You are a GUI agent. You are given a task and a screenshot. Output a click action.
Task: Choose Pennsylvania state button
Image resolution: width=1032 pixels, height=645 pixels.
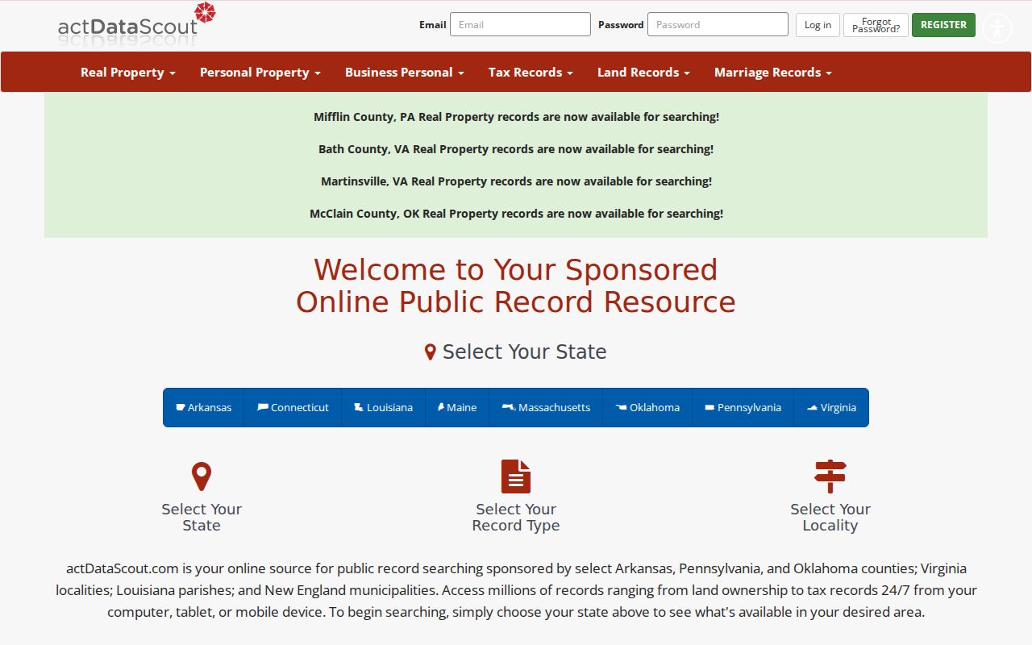(x=743, y=407)
